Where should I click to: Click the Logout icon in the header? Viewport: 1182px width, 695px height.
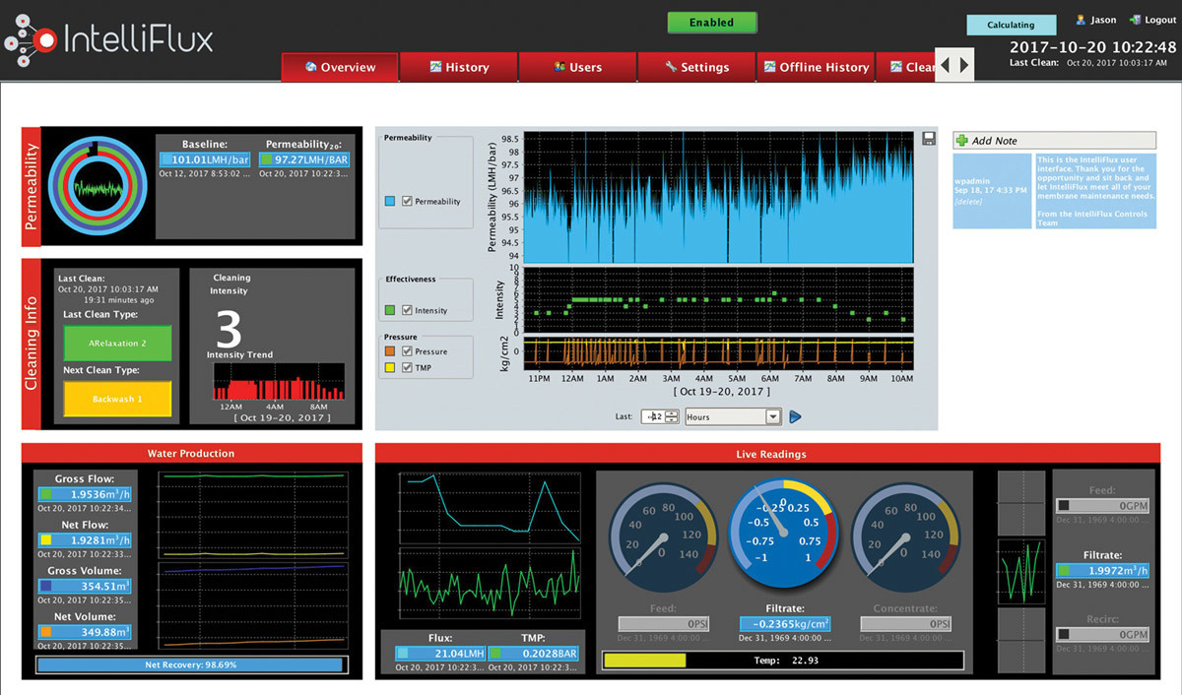click(x=1135, y=19)
